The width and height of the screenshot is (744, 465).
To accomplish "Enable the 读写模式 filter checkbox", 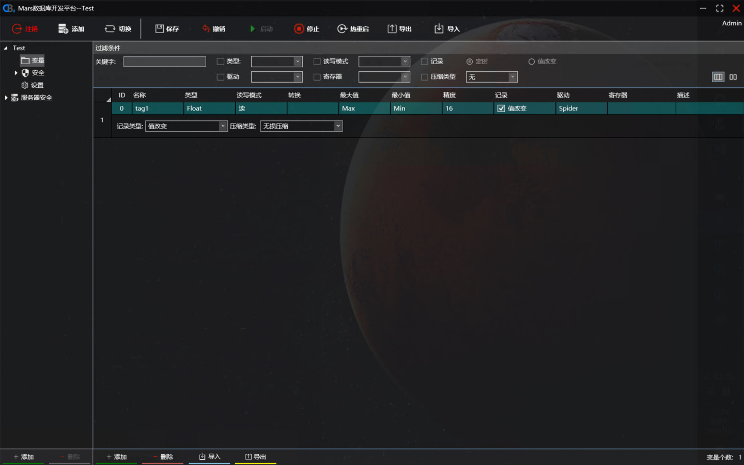I will pyautogui.click(x=317, y=61).
